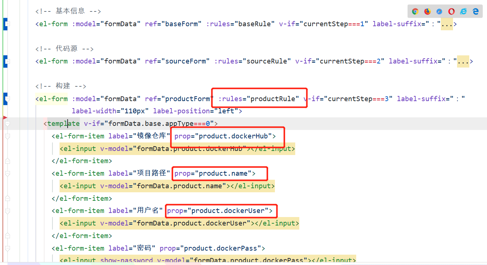Open preview in Internet Explorer icon

[x=463, y=11]
